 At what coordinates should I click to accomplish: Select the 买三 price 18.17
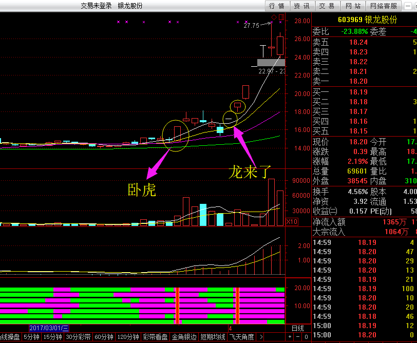pos(358,111)
